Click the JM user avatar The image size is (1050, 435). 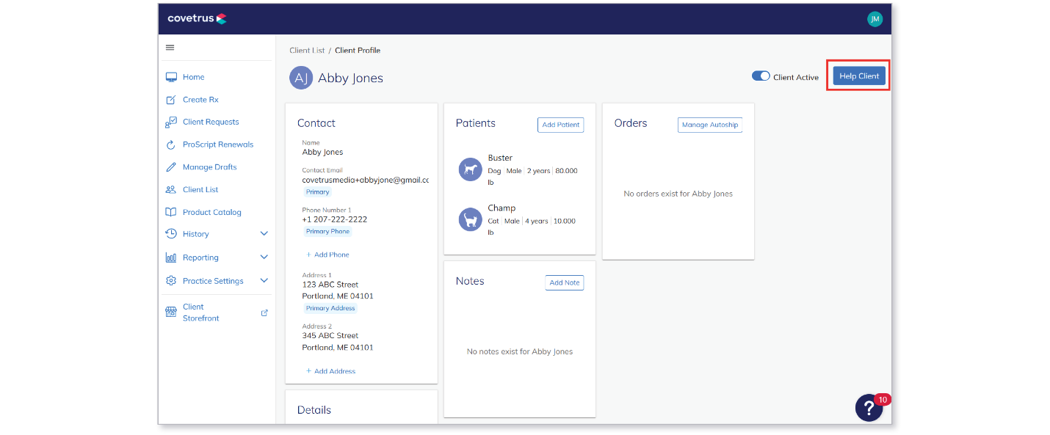(x=875, y=19)
